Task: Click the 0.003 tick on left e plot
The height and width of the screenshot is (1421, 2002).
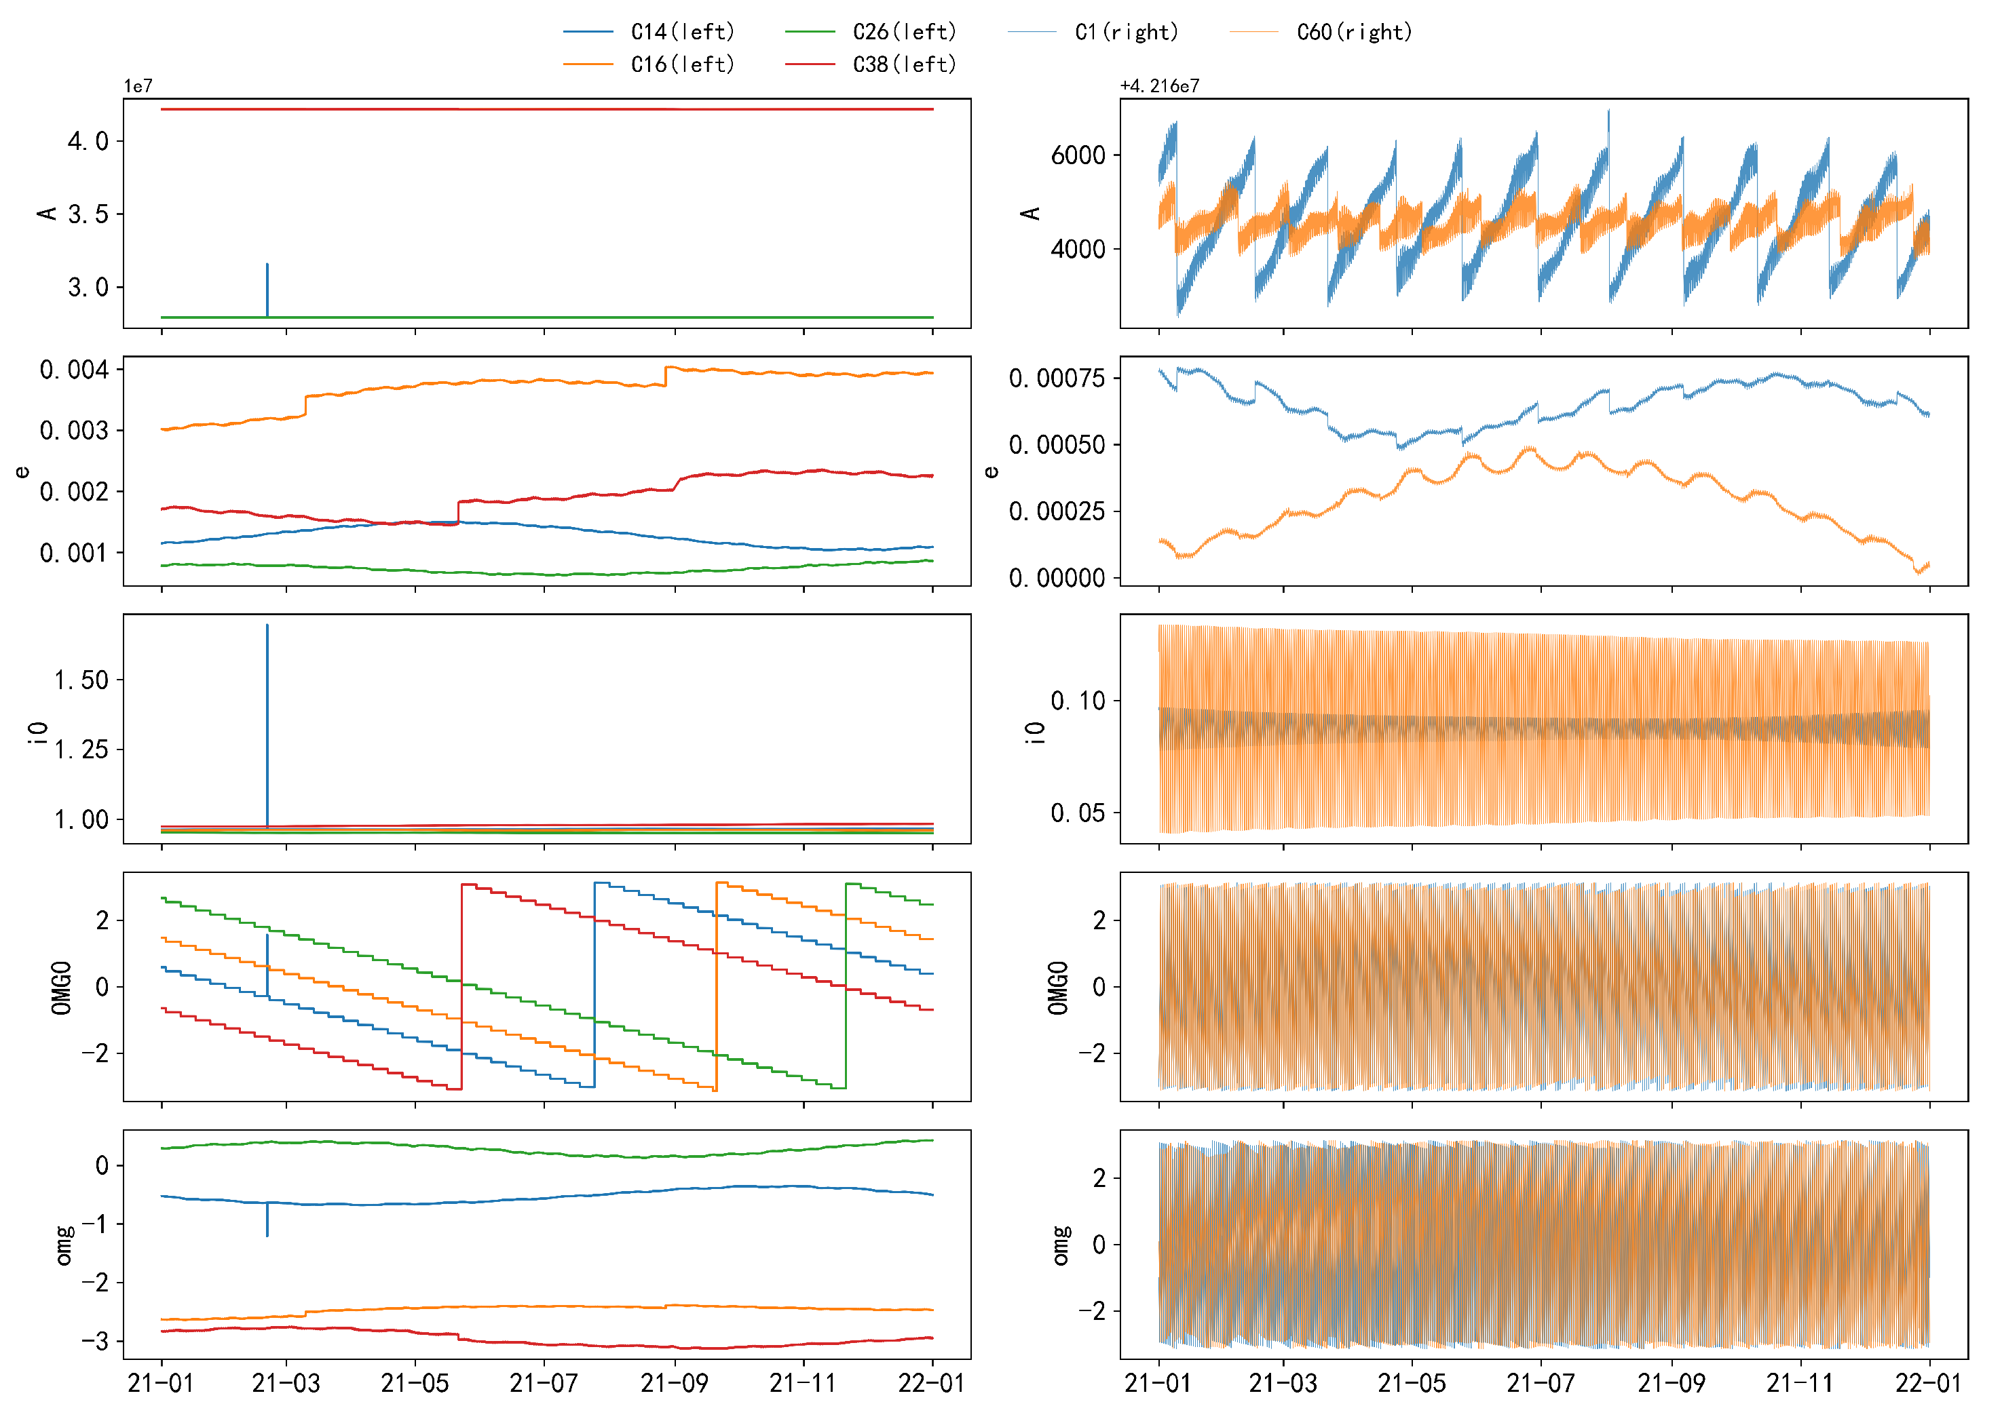Action: (75, 431)
